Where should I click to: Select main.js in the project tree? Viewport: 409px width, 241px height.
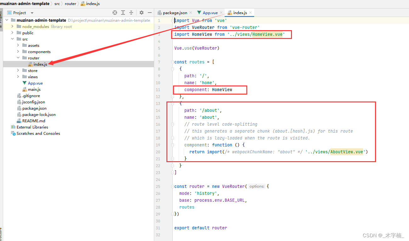tap(34, 90)
